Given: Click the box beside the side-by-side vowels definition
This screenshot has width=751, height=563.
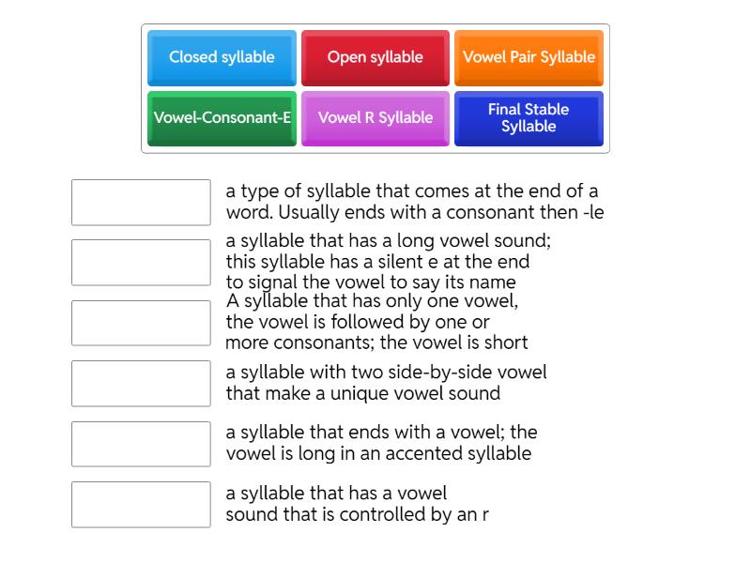Looking at the screenshot, I should pos(141,384).
